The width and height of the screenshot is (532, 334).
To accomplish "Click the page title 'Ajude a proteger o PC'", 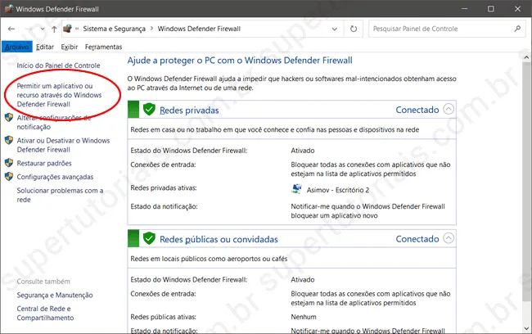I will click(x=240, y=61).
